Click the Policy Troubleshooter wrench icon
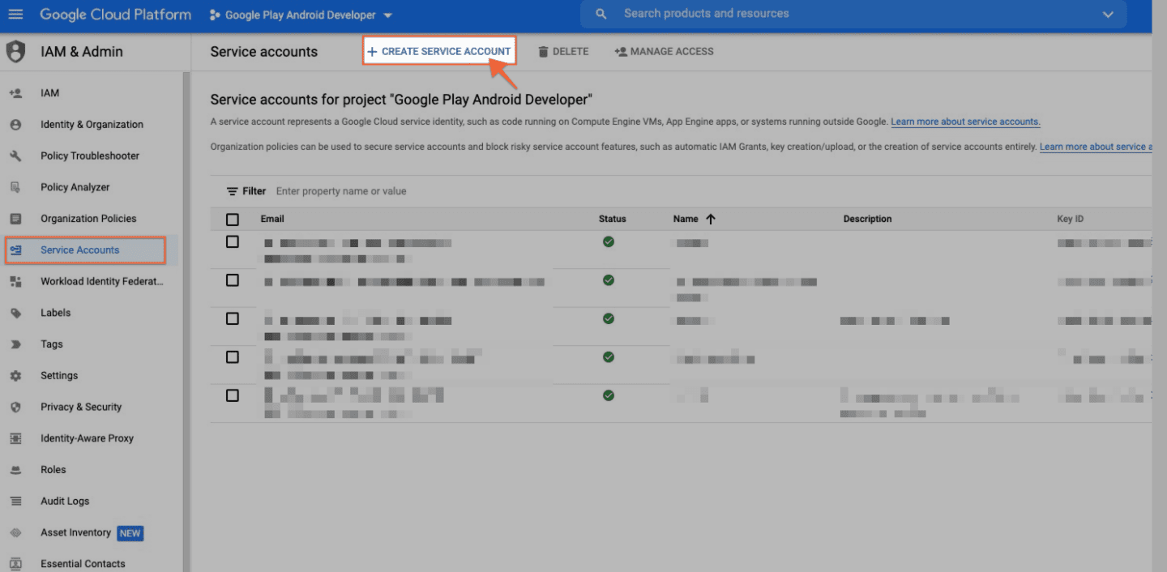 tap(15, 156)
